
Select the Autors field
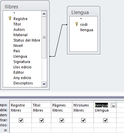(19, 29)
